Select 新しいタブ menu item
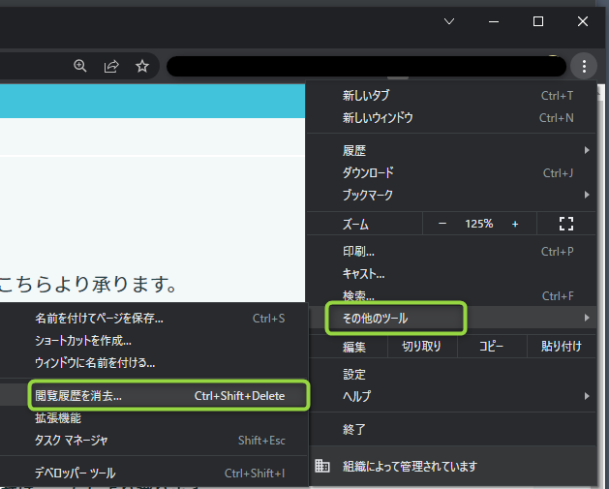609x489 pixels. [x=451, y=96]
